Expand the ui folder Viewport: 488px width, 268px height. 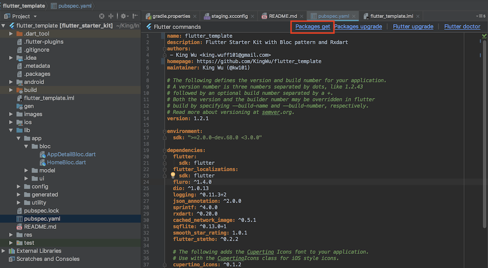tap(26, 179)
